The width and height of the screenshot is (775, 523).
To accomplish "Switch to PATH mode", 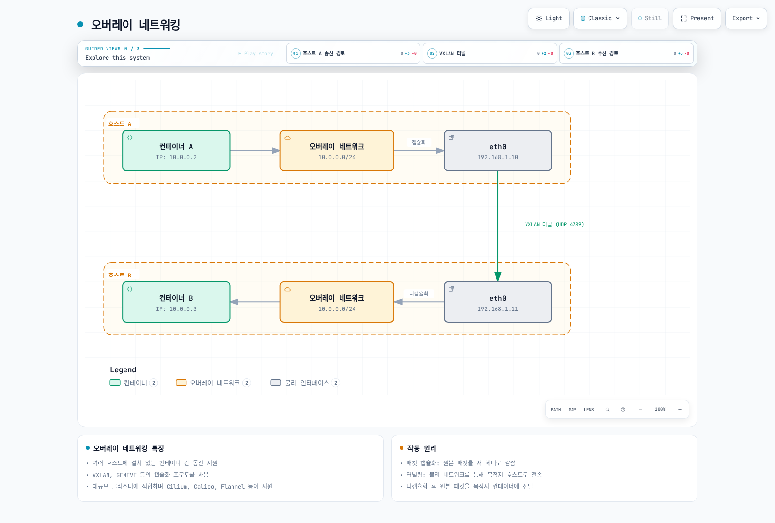I will coord(556,410).
